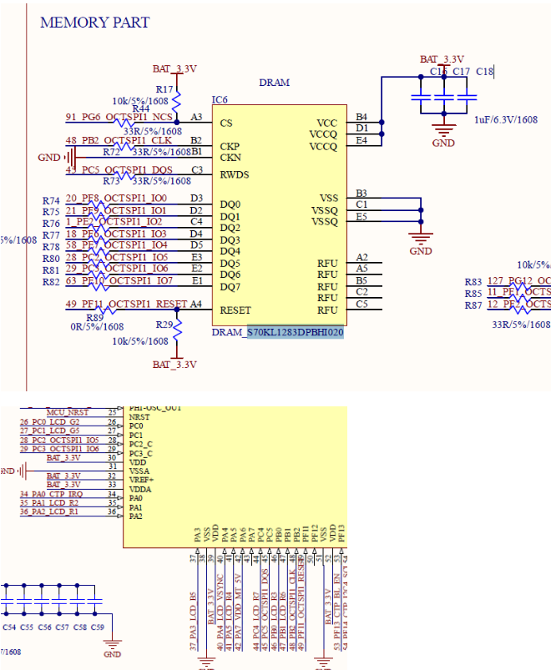Select the R74 resistor label
Image resolution: width=551 pixels, height=670 pixels.
click(51, 201)
